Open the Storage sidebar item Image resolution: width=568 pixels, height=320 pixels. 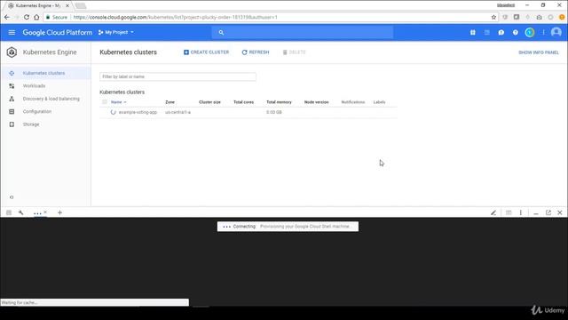click(31, 124)
